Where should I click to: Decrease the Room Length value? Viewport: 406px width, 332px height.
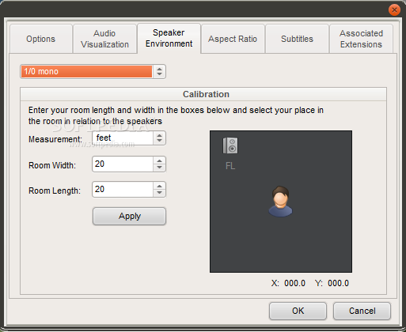(159, 193)
